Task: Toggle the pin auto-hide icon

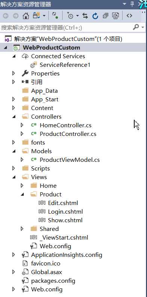Action: point(132,4)
